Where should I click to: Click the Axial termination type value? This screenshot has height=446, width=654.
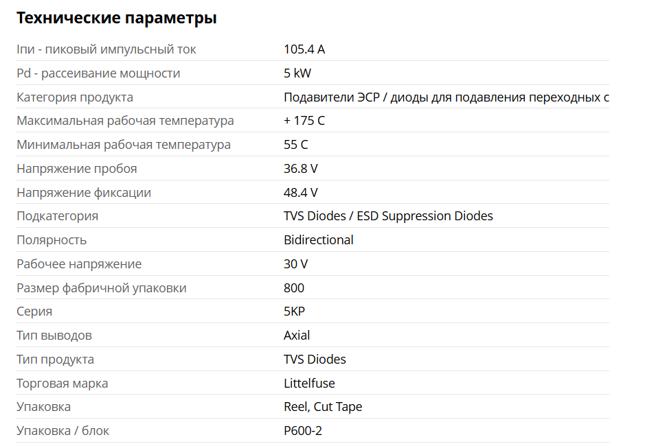pyautogui.click(x=297, y=336)
